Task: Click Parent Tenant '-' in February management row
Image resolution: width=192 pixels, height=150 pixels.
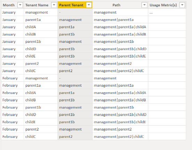Action: [x=60, y=78]
